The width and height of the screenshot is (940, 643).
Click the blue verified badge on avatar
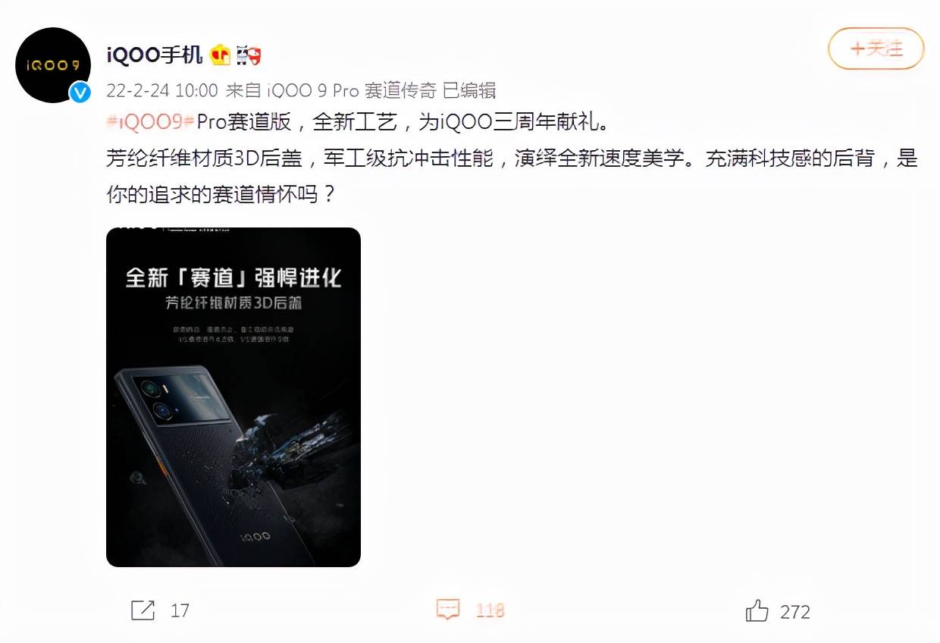[x=80, y=93]
